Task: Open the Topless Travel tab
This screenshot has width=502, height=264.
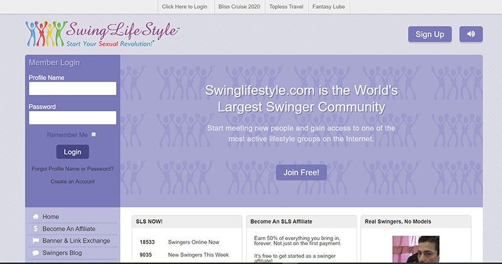Action: point(286,7)
